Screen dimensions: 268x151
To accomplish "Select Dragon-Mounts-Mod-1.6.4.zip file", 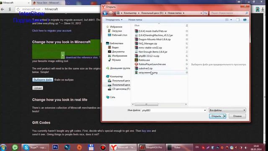I will (155, 39).
